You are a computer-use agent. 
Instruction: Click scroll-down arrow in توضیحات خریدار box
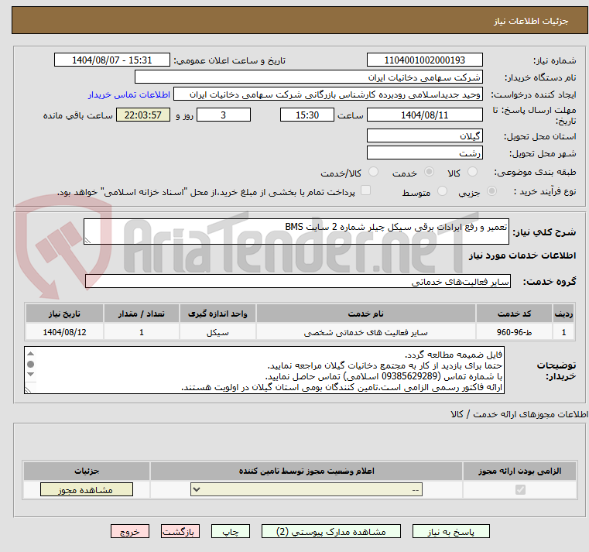pos(31,374)
